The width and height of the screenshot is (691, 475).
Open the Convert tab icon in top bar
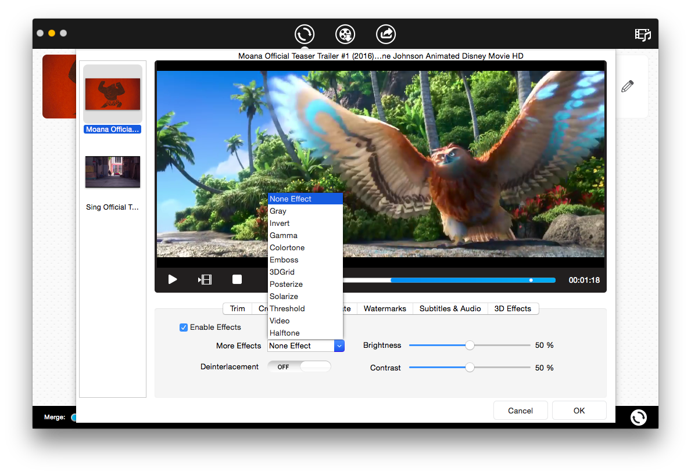305,34
